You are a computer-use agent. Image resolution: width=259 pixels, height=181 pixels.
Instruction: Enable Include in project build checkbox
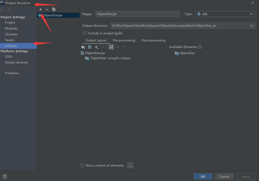85,33
